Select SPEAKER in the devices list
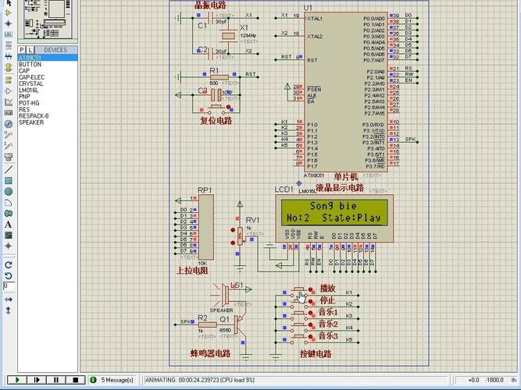The width and height of the screenshot is (521, 390). pos(31,122)
